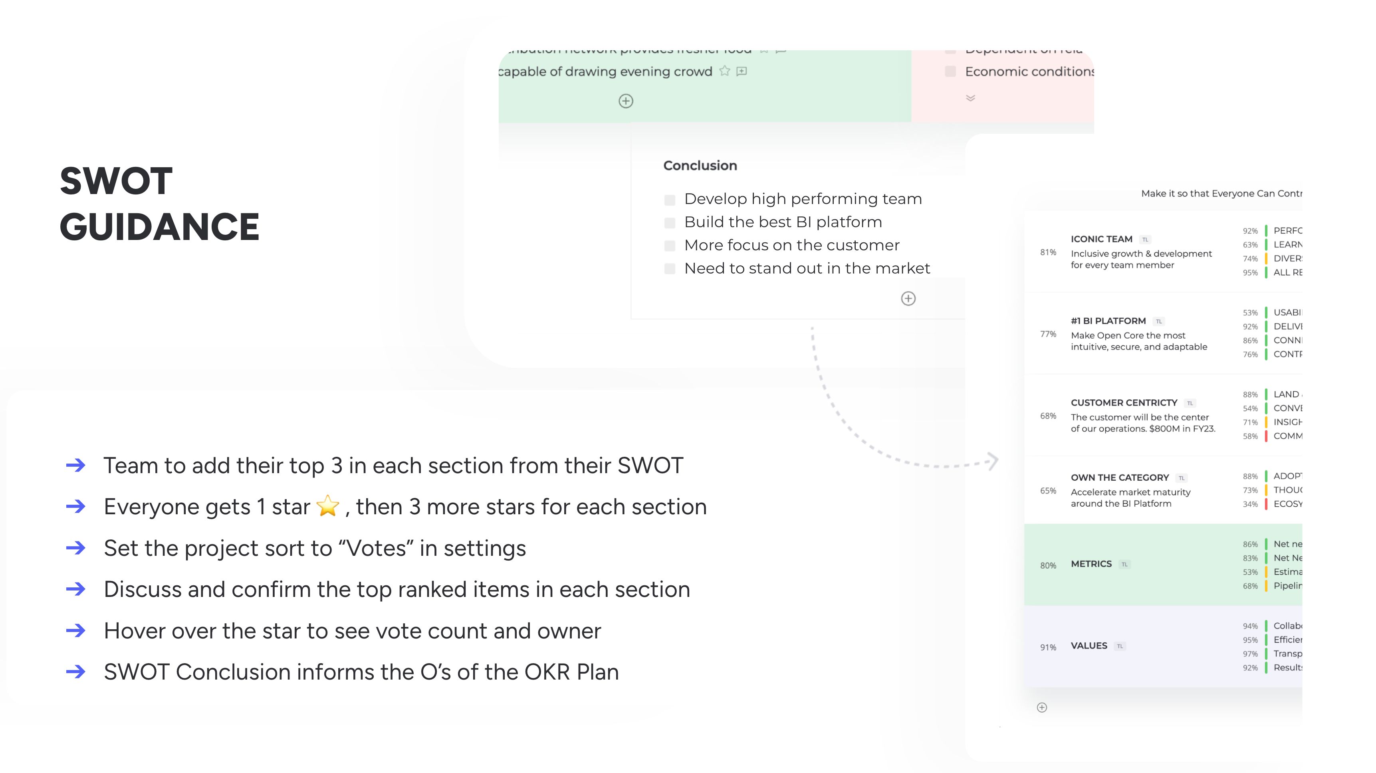Click the TL badge beside METRICS
This screenshot has width=1376, height=773.
1124,564
